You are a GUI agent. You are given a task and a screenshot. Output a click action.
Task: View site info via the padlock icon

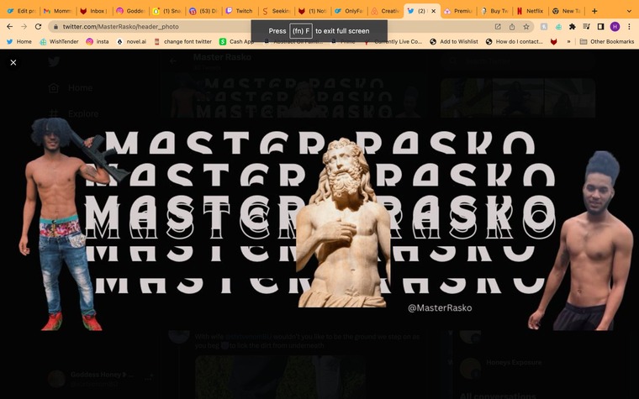[55, 27]
